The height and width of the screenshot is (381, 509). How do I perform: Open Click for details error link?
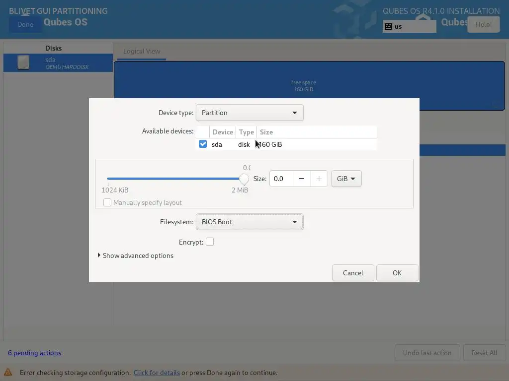click(x=157, y=373)
